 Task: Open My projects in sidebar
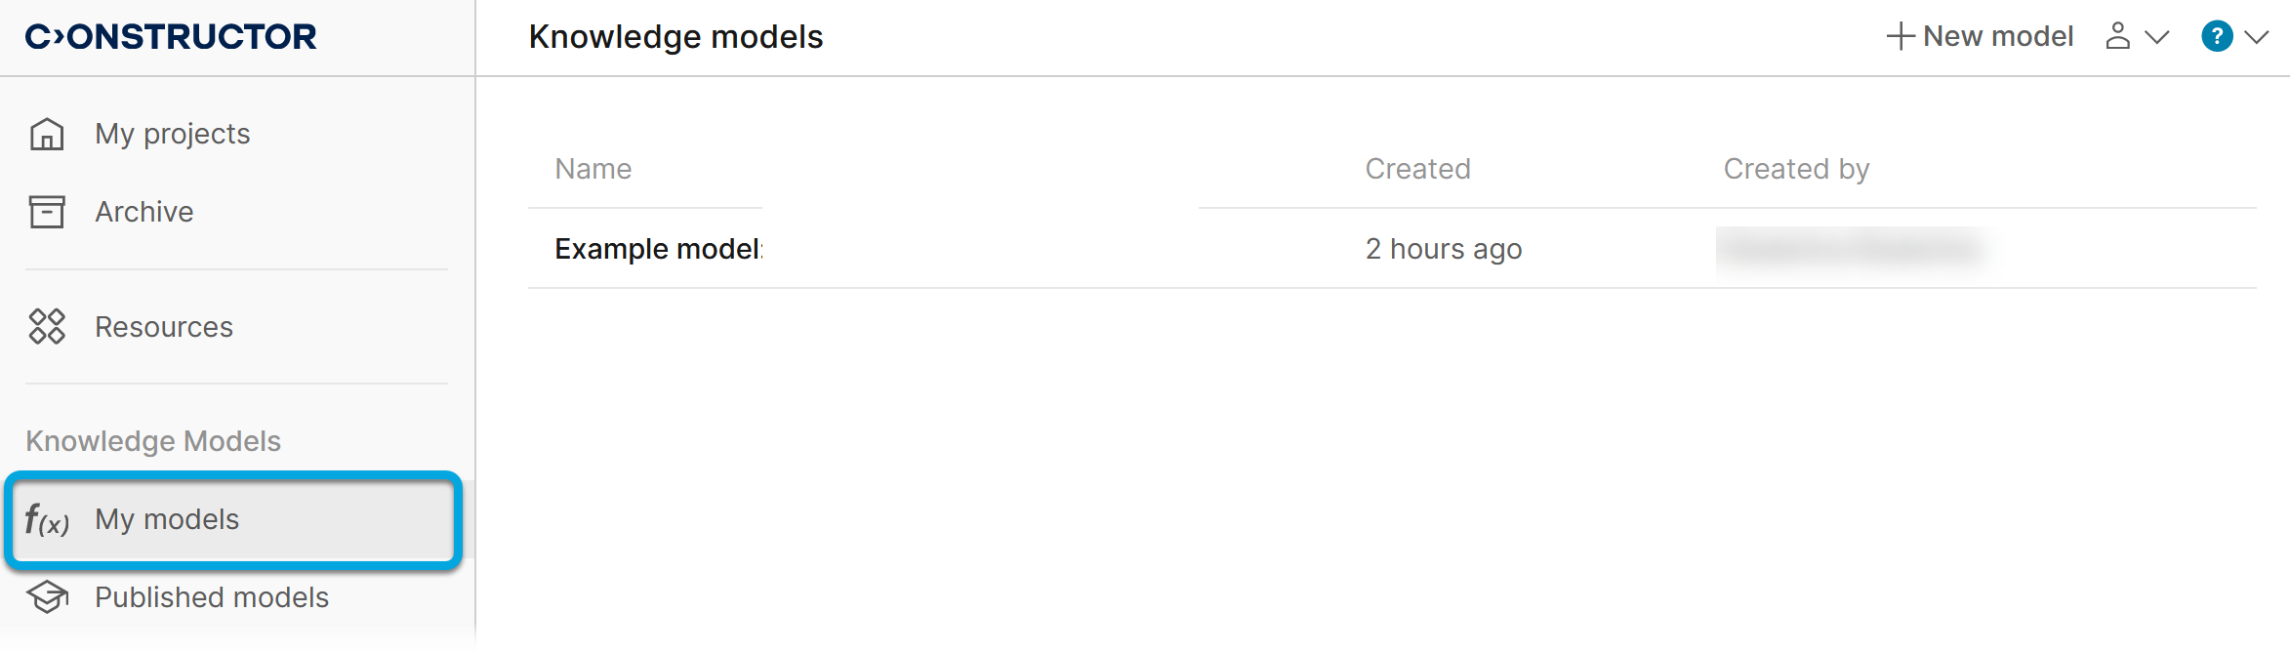click(172, 134)
